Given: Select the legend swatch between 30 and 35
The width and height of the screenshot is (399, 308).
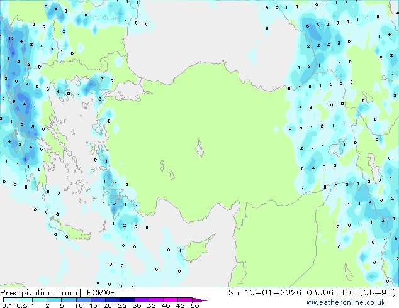Looking at the screenshot, I should click(141, 300).
